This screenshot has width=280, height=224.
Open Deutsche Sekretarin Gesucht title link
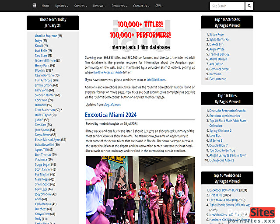227,111
